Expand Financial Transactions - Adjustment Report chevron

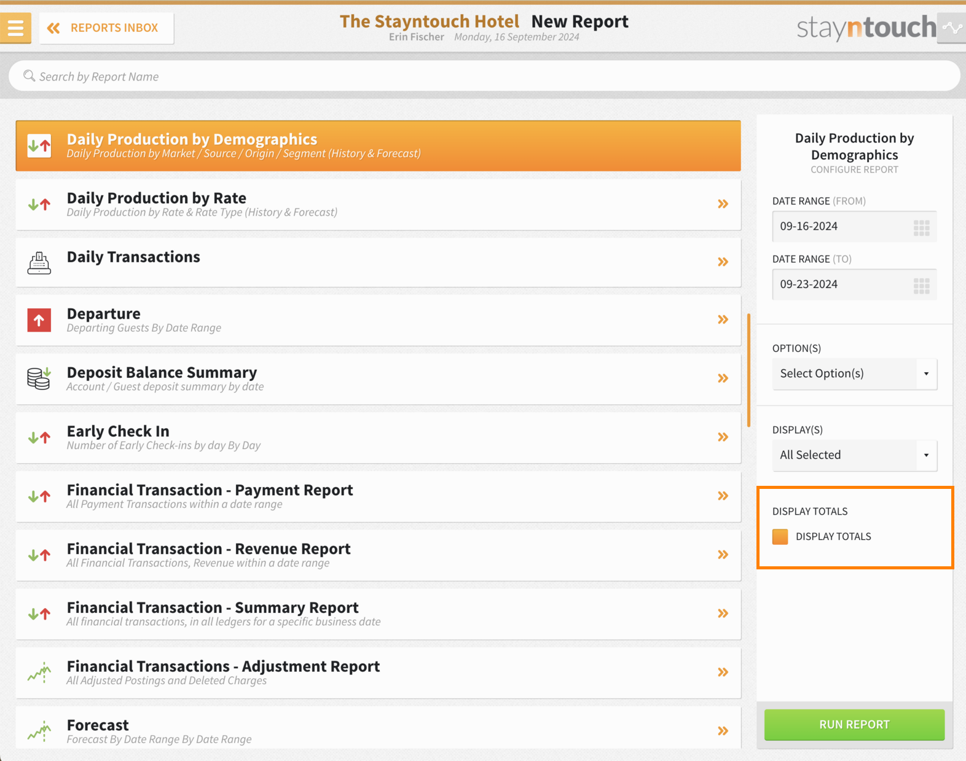723,672
